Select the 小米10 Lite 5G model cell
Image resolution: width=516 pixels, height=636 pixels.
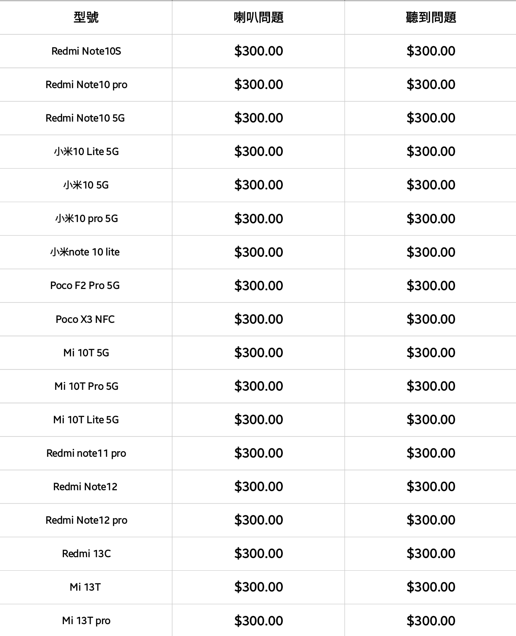click(x=86, y=152)
